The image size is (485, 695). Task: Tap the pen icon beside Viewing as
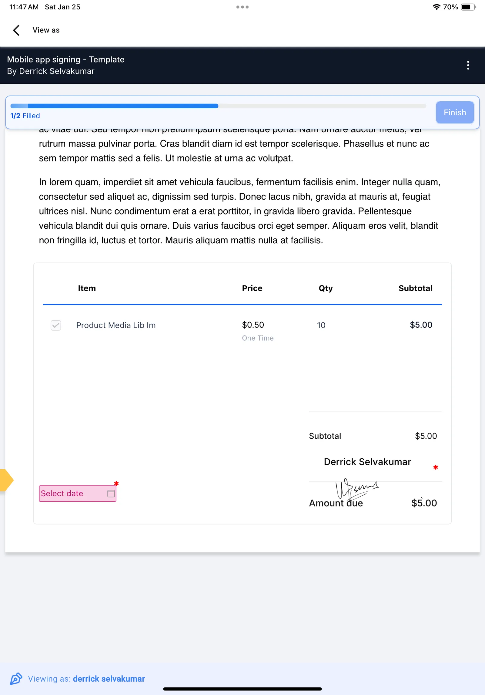tap(16, 679)
